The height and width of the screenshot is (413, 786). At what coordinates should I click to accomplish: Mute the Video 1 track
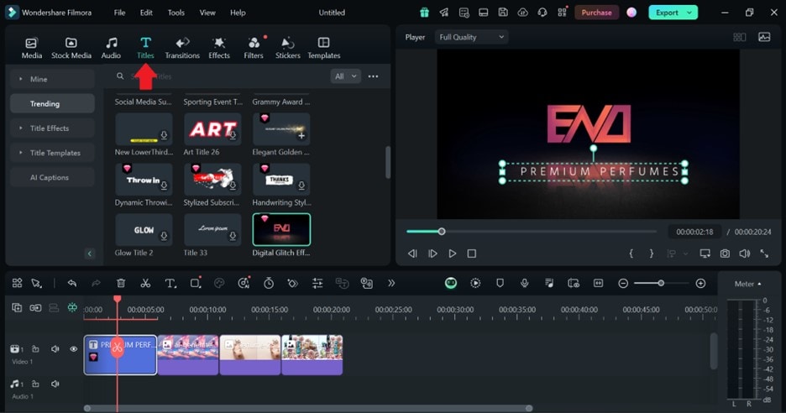tap(55, 349)
